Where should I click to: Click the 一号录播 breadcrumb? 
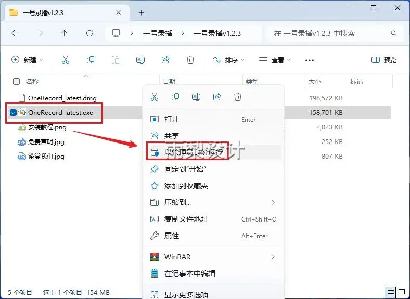(x=158, y=33)
